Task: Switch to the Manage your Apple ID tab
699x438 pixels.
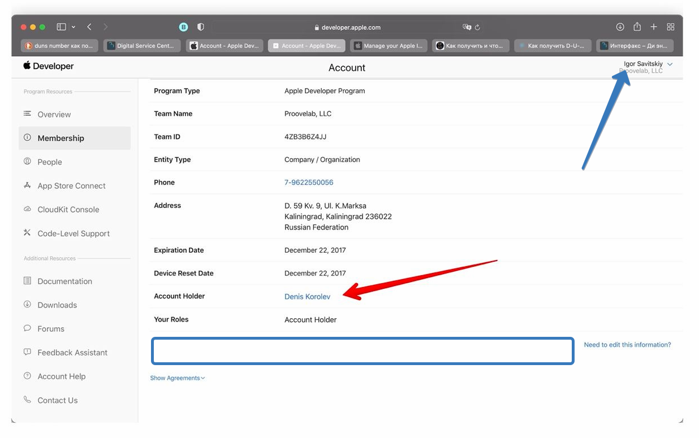Action: 388,46
